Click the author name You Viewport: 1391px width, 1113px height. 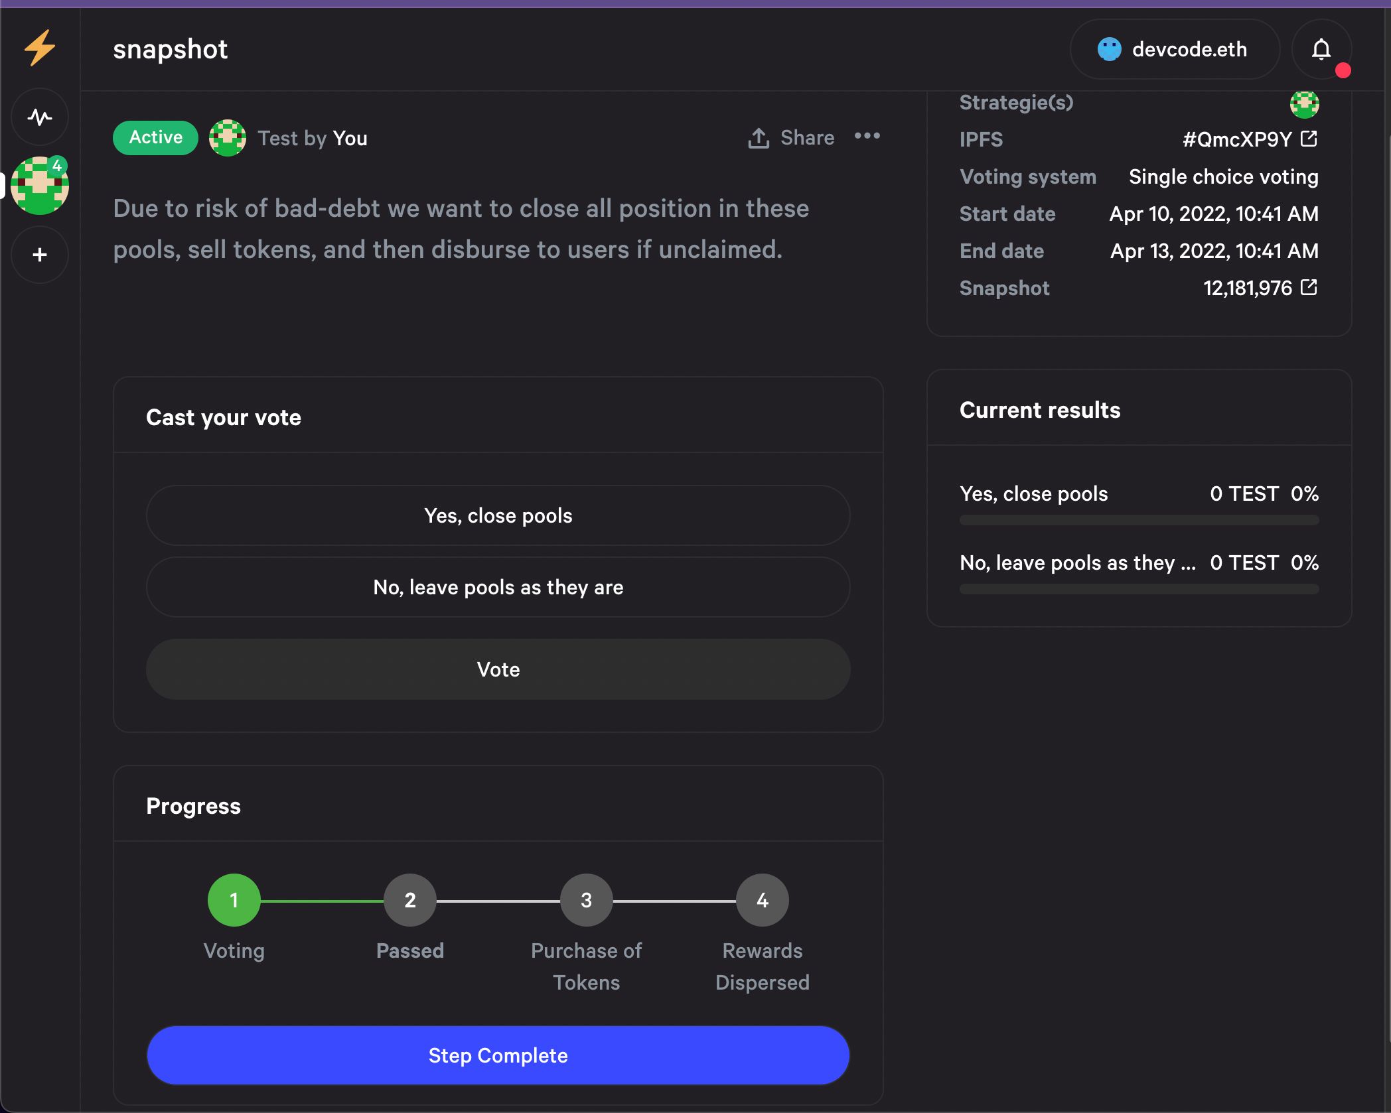[350, 138]
